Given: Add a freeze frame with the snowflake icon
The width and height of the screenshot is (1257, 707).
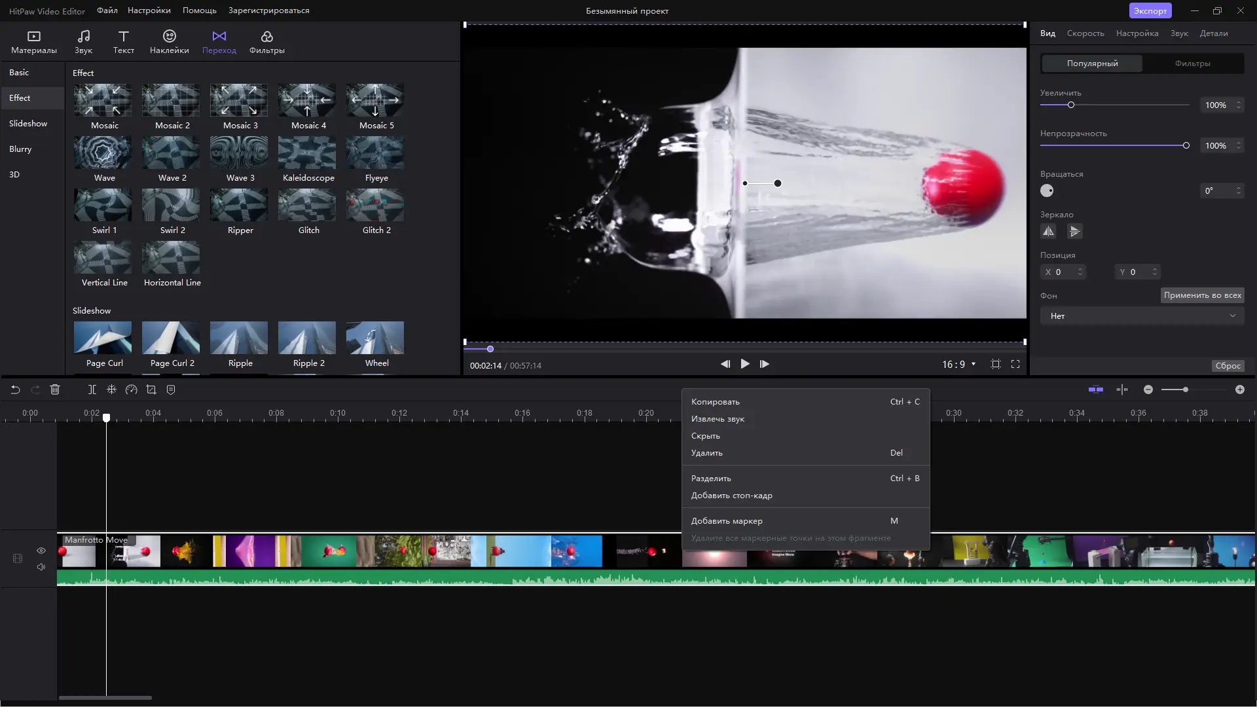Looking at the screenshot, I should click(111, 390).
